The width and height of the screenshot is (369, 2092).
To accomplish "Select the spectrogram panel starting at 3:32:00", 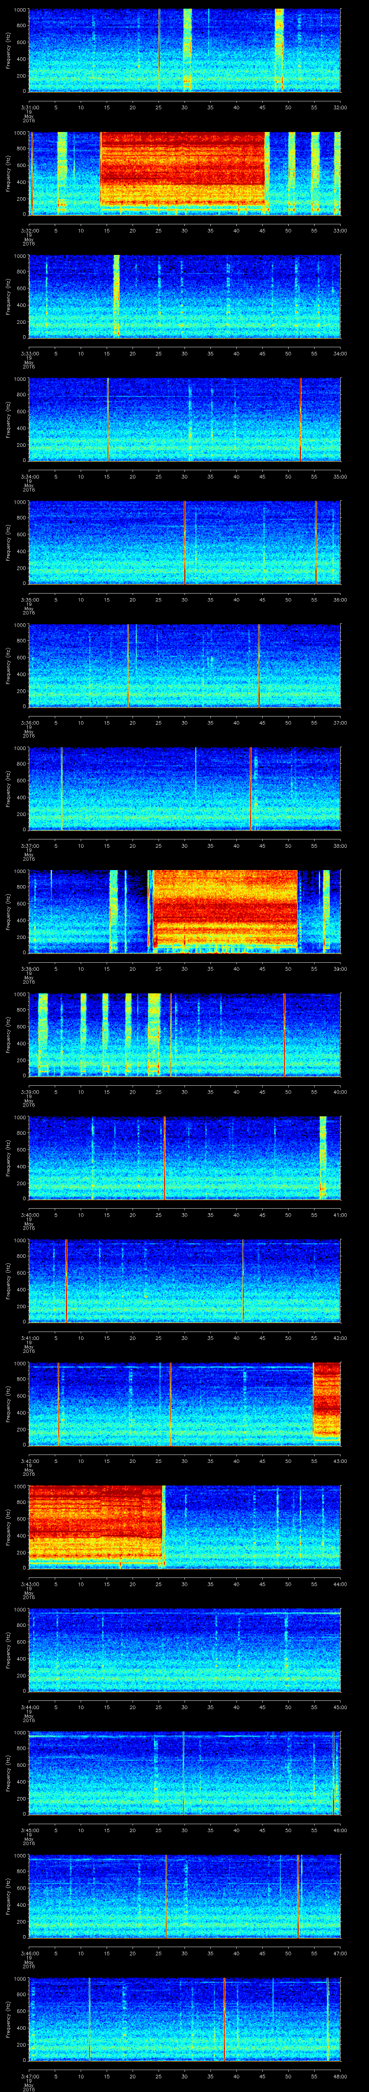I will pyautogui.click(x=185, y=173).
